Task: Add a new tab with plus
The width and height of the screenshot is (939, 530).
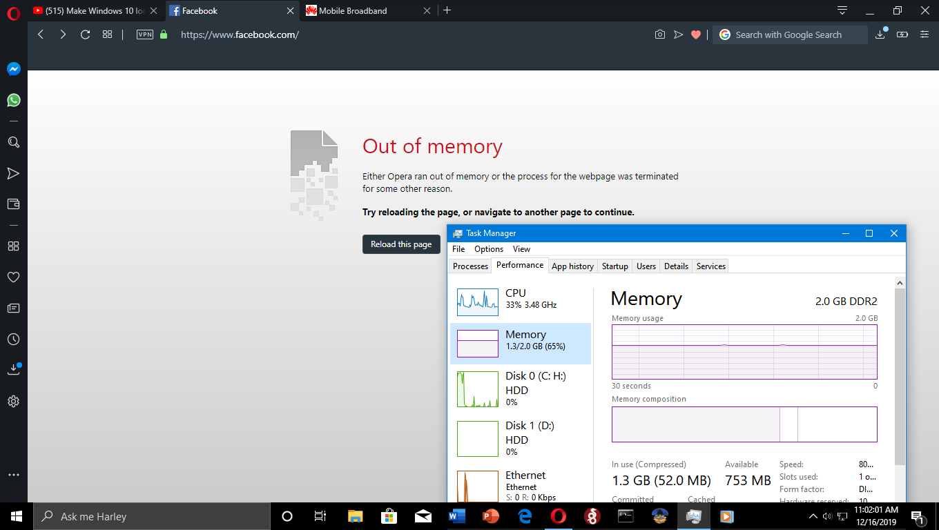Action: pyautogui.click(x=447, y=10)
